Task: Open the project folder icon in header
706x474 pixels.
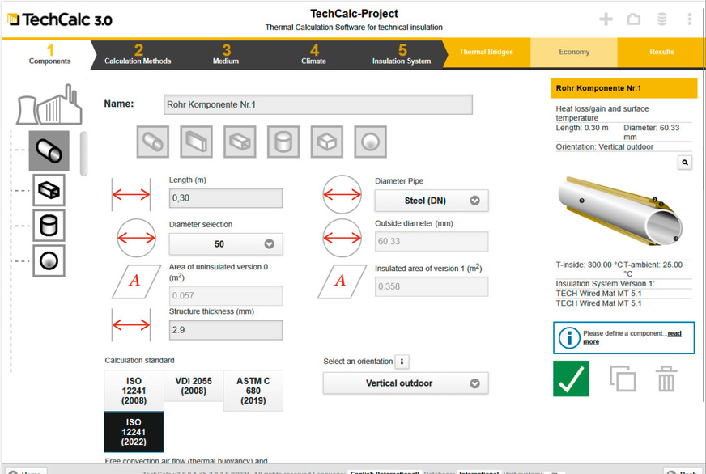Action: click(x=633, y=19)
